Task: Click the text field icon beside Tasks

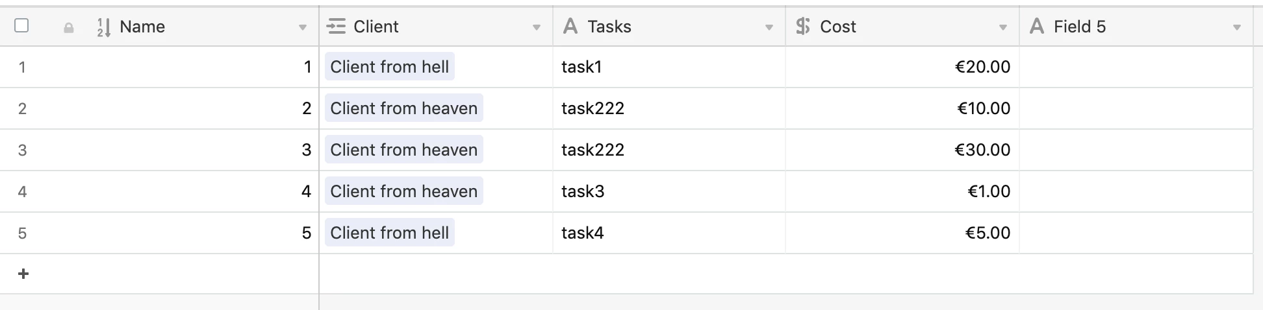Action: [570, 27]
